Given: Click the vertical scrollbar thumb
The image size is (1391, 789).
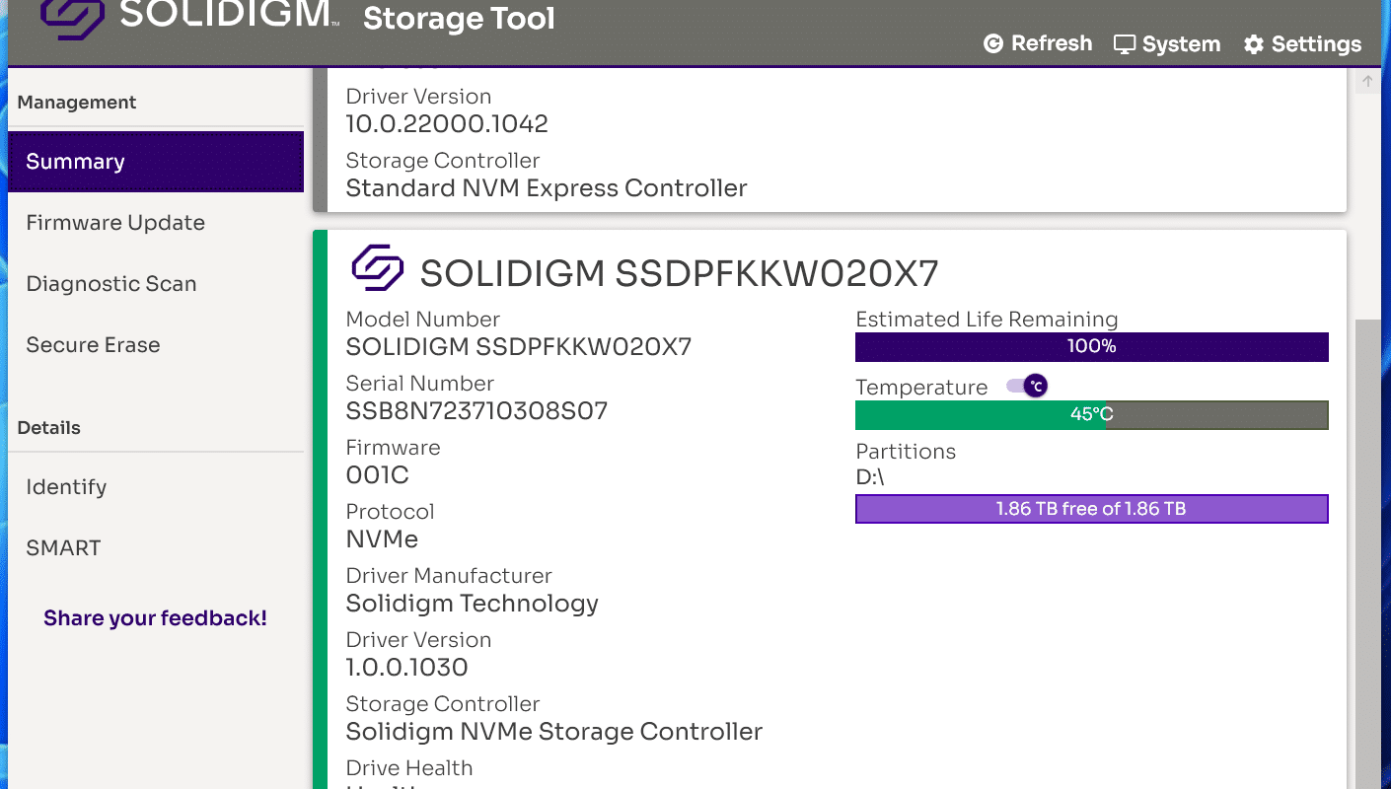Looking at the screenshot, I should click(x=1367, y=554).
